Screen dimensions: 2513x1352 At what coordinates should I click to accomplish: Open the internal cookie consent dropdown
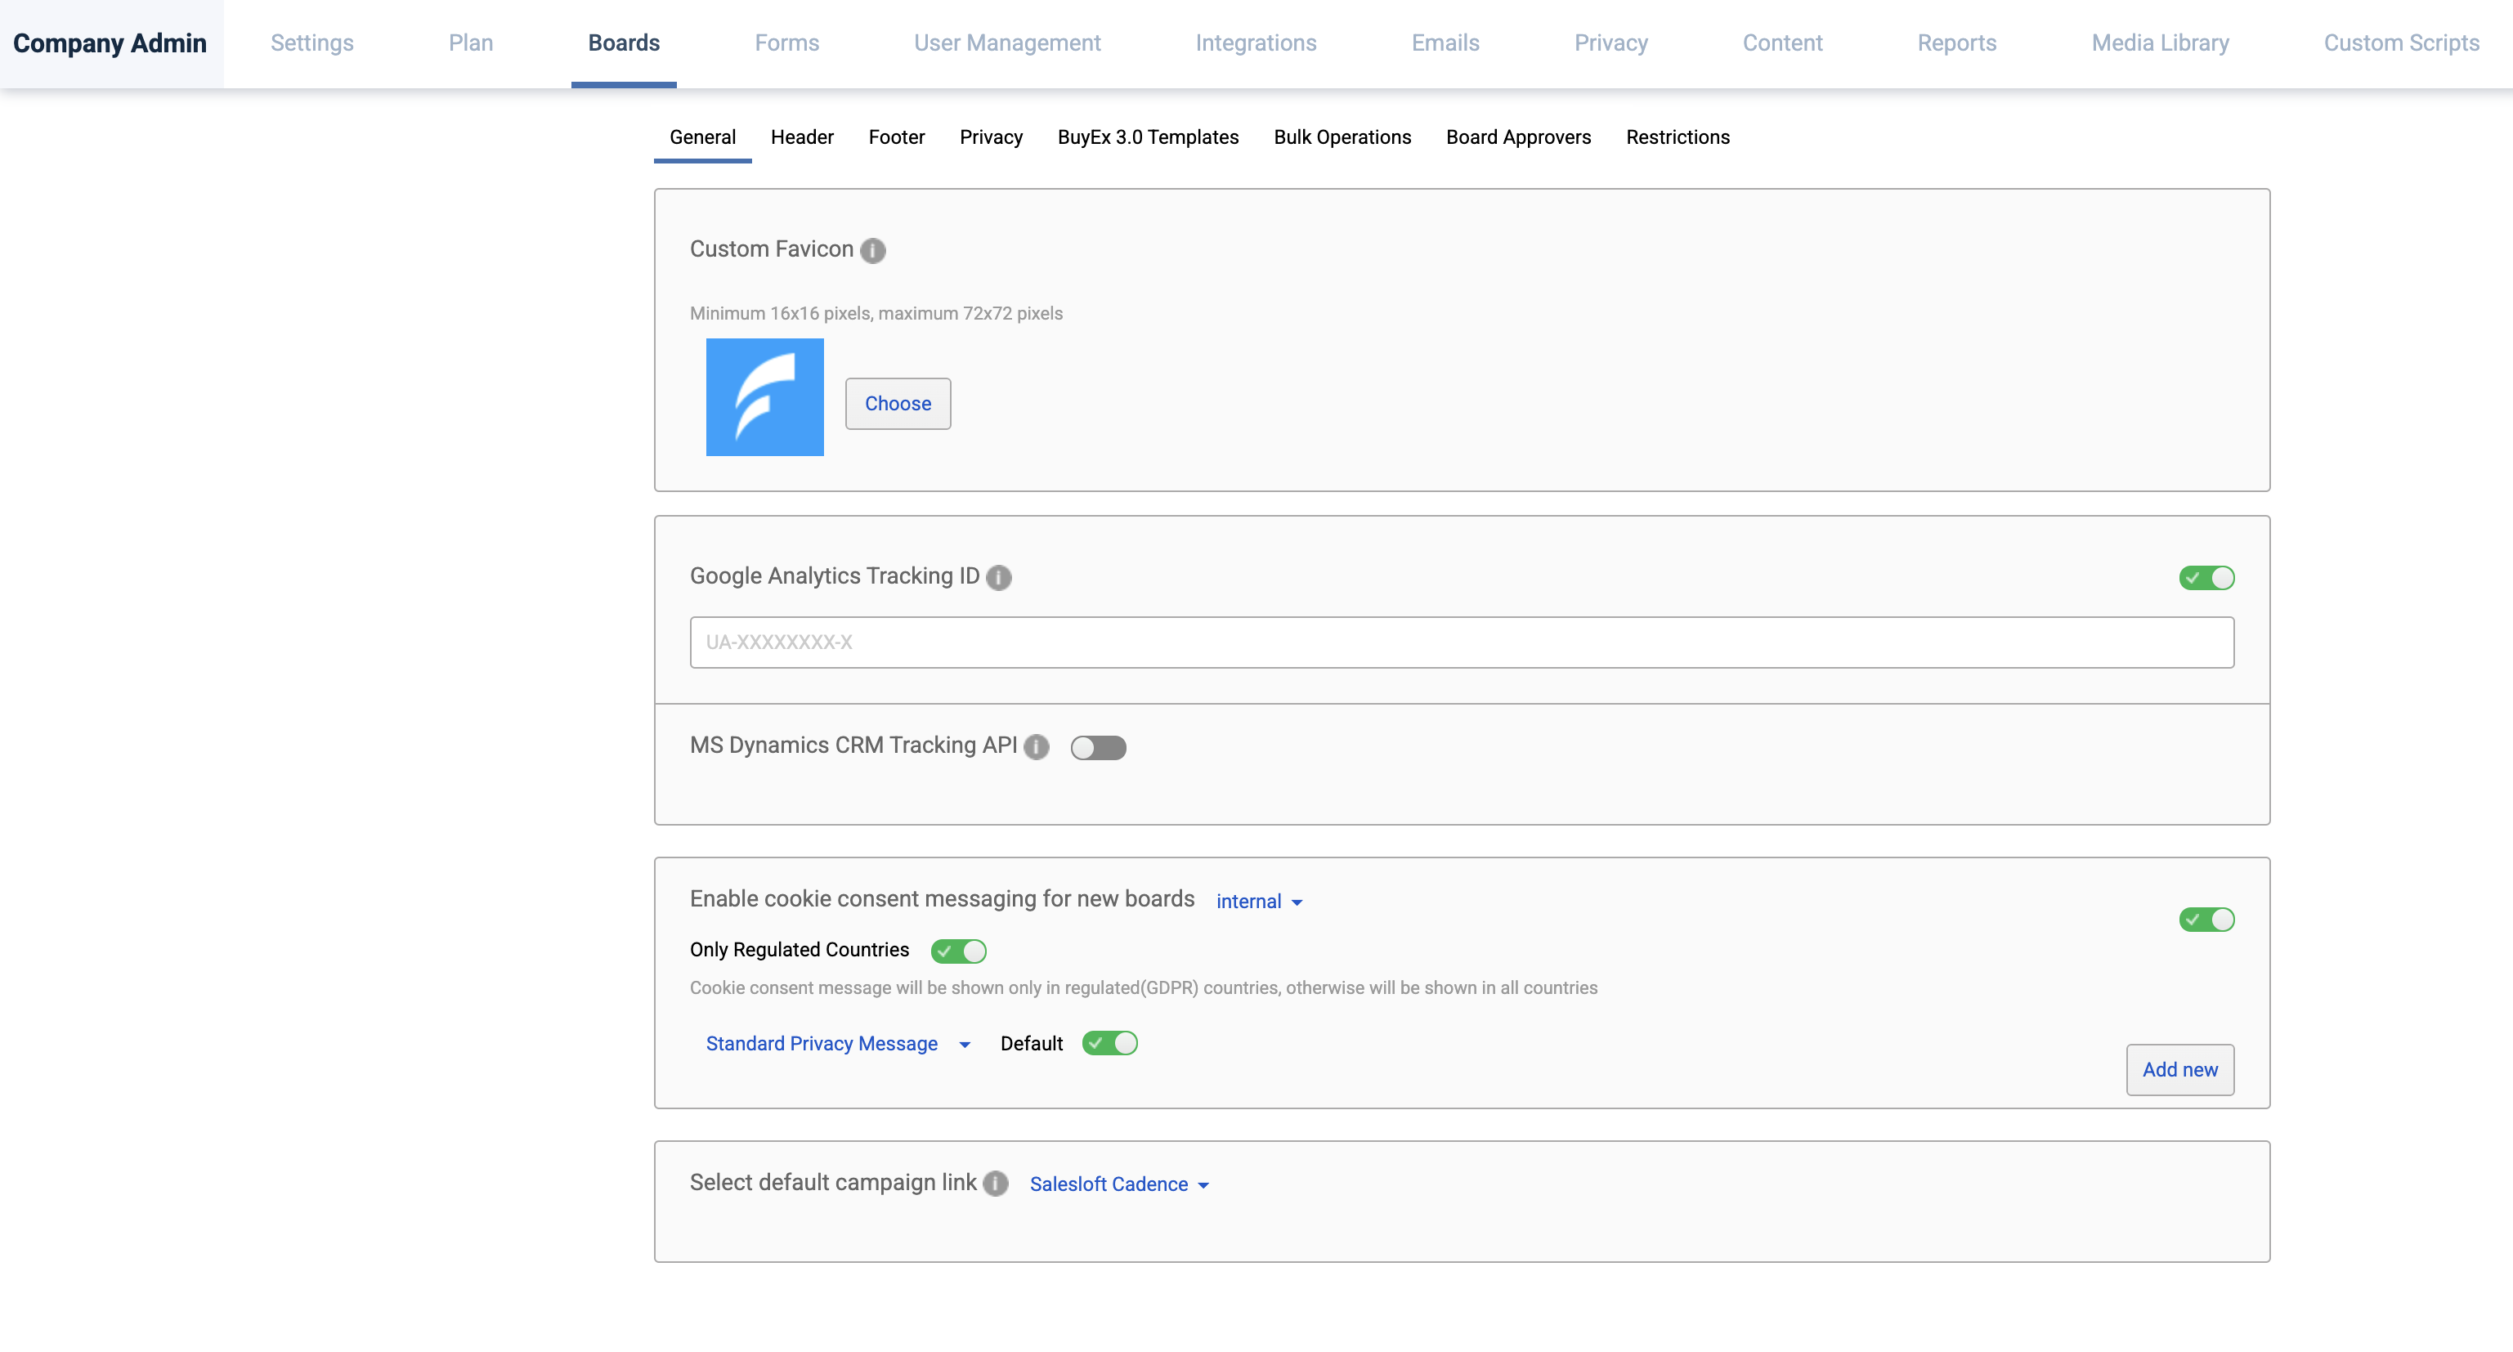click(x=1258, y=902)
